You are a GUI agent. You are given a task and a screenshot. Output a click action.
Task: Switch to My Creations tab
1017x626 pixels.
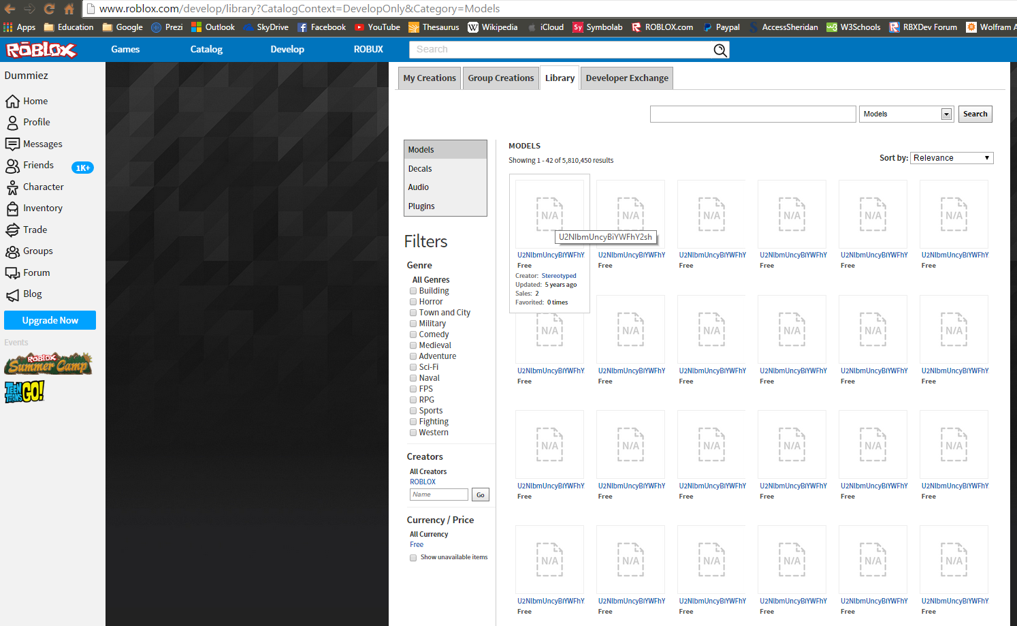[x=430, y=78]
